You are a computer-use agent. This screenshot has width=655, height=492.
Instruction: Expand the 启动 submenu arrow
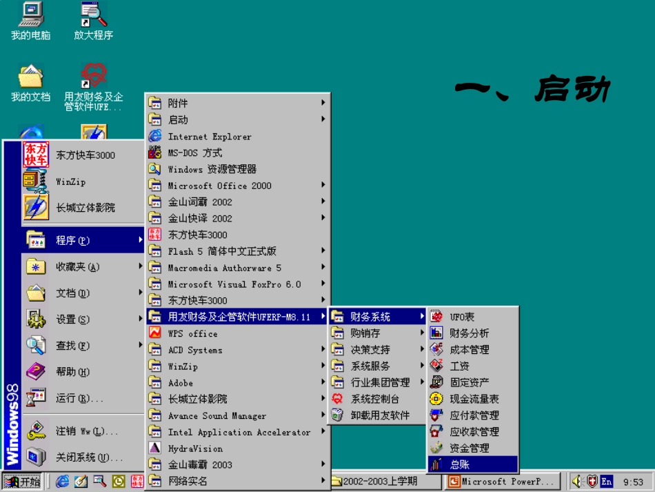[x=323, y=119]
